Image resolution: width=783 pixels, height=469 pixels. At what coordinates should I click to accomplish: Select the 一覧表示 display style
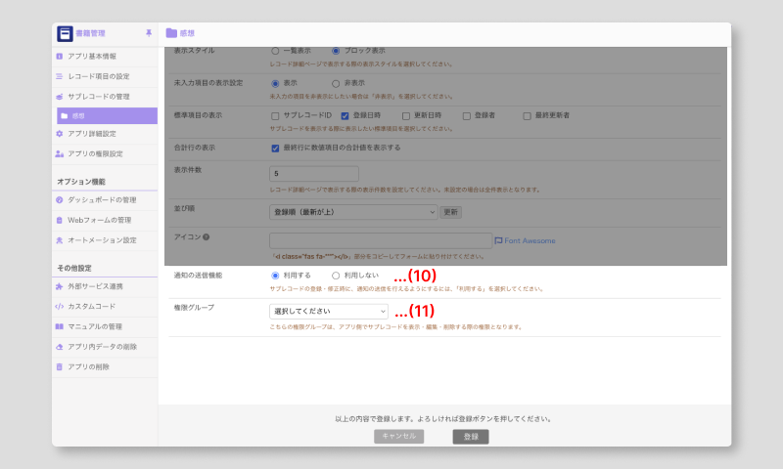click(x=275, y=51)
